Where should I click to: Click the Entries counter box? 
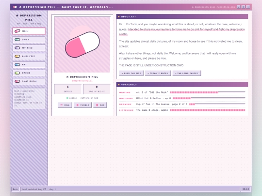[67, 89]
